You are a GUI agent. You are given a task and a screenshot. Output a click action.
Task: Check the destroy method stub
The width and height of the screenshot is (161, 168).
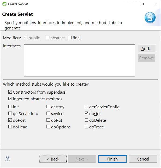pos(48,107)
